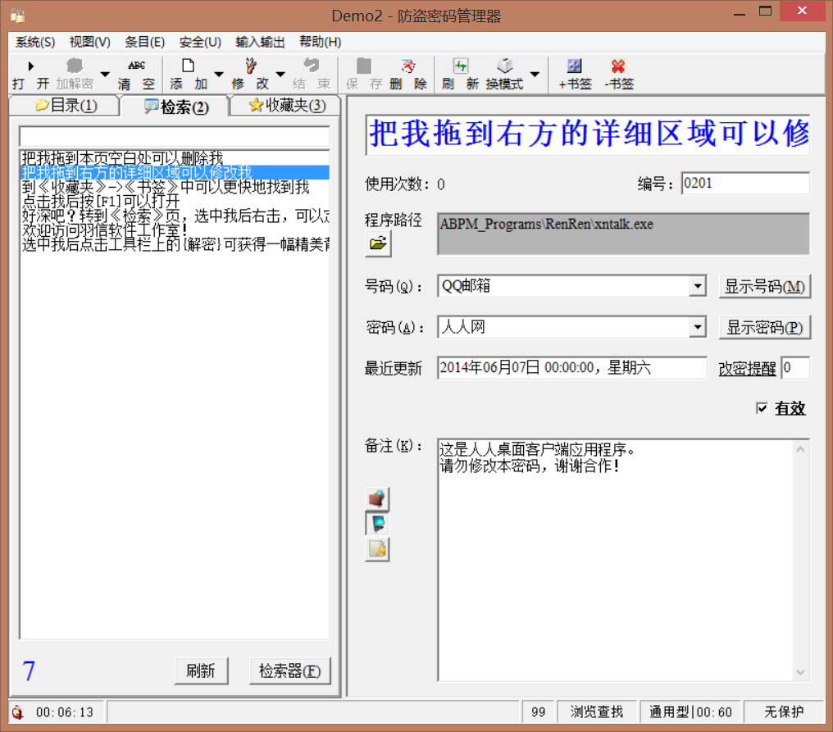Open the 条目(E) menu

[x=144, y=42]
